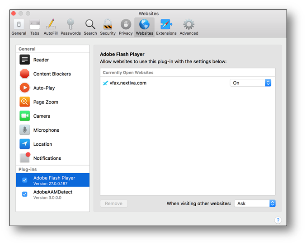Click the 'Version 3.0.0.0' text
Image resolution: width=306 pixels, height=245 pixels.
47,198
